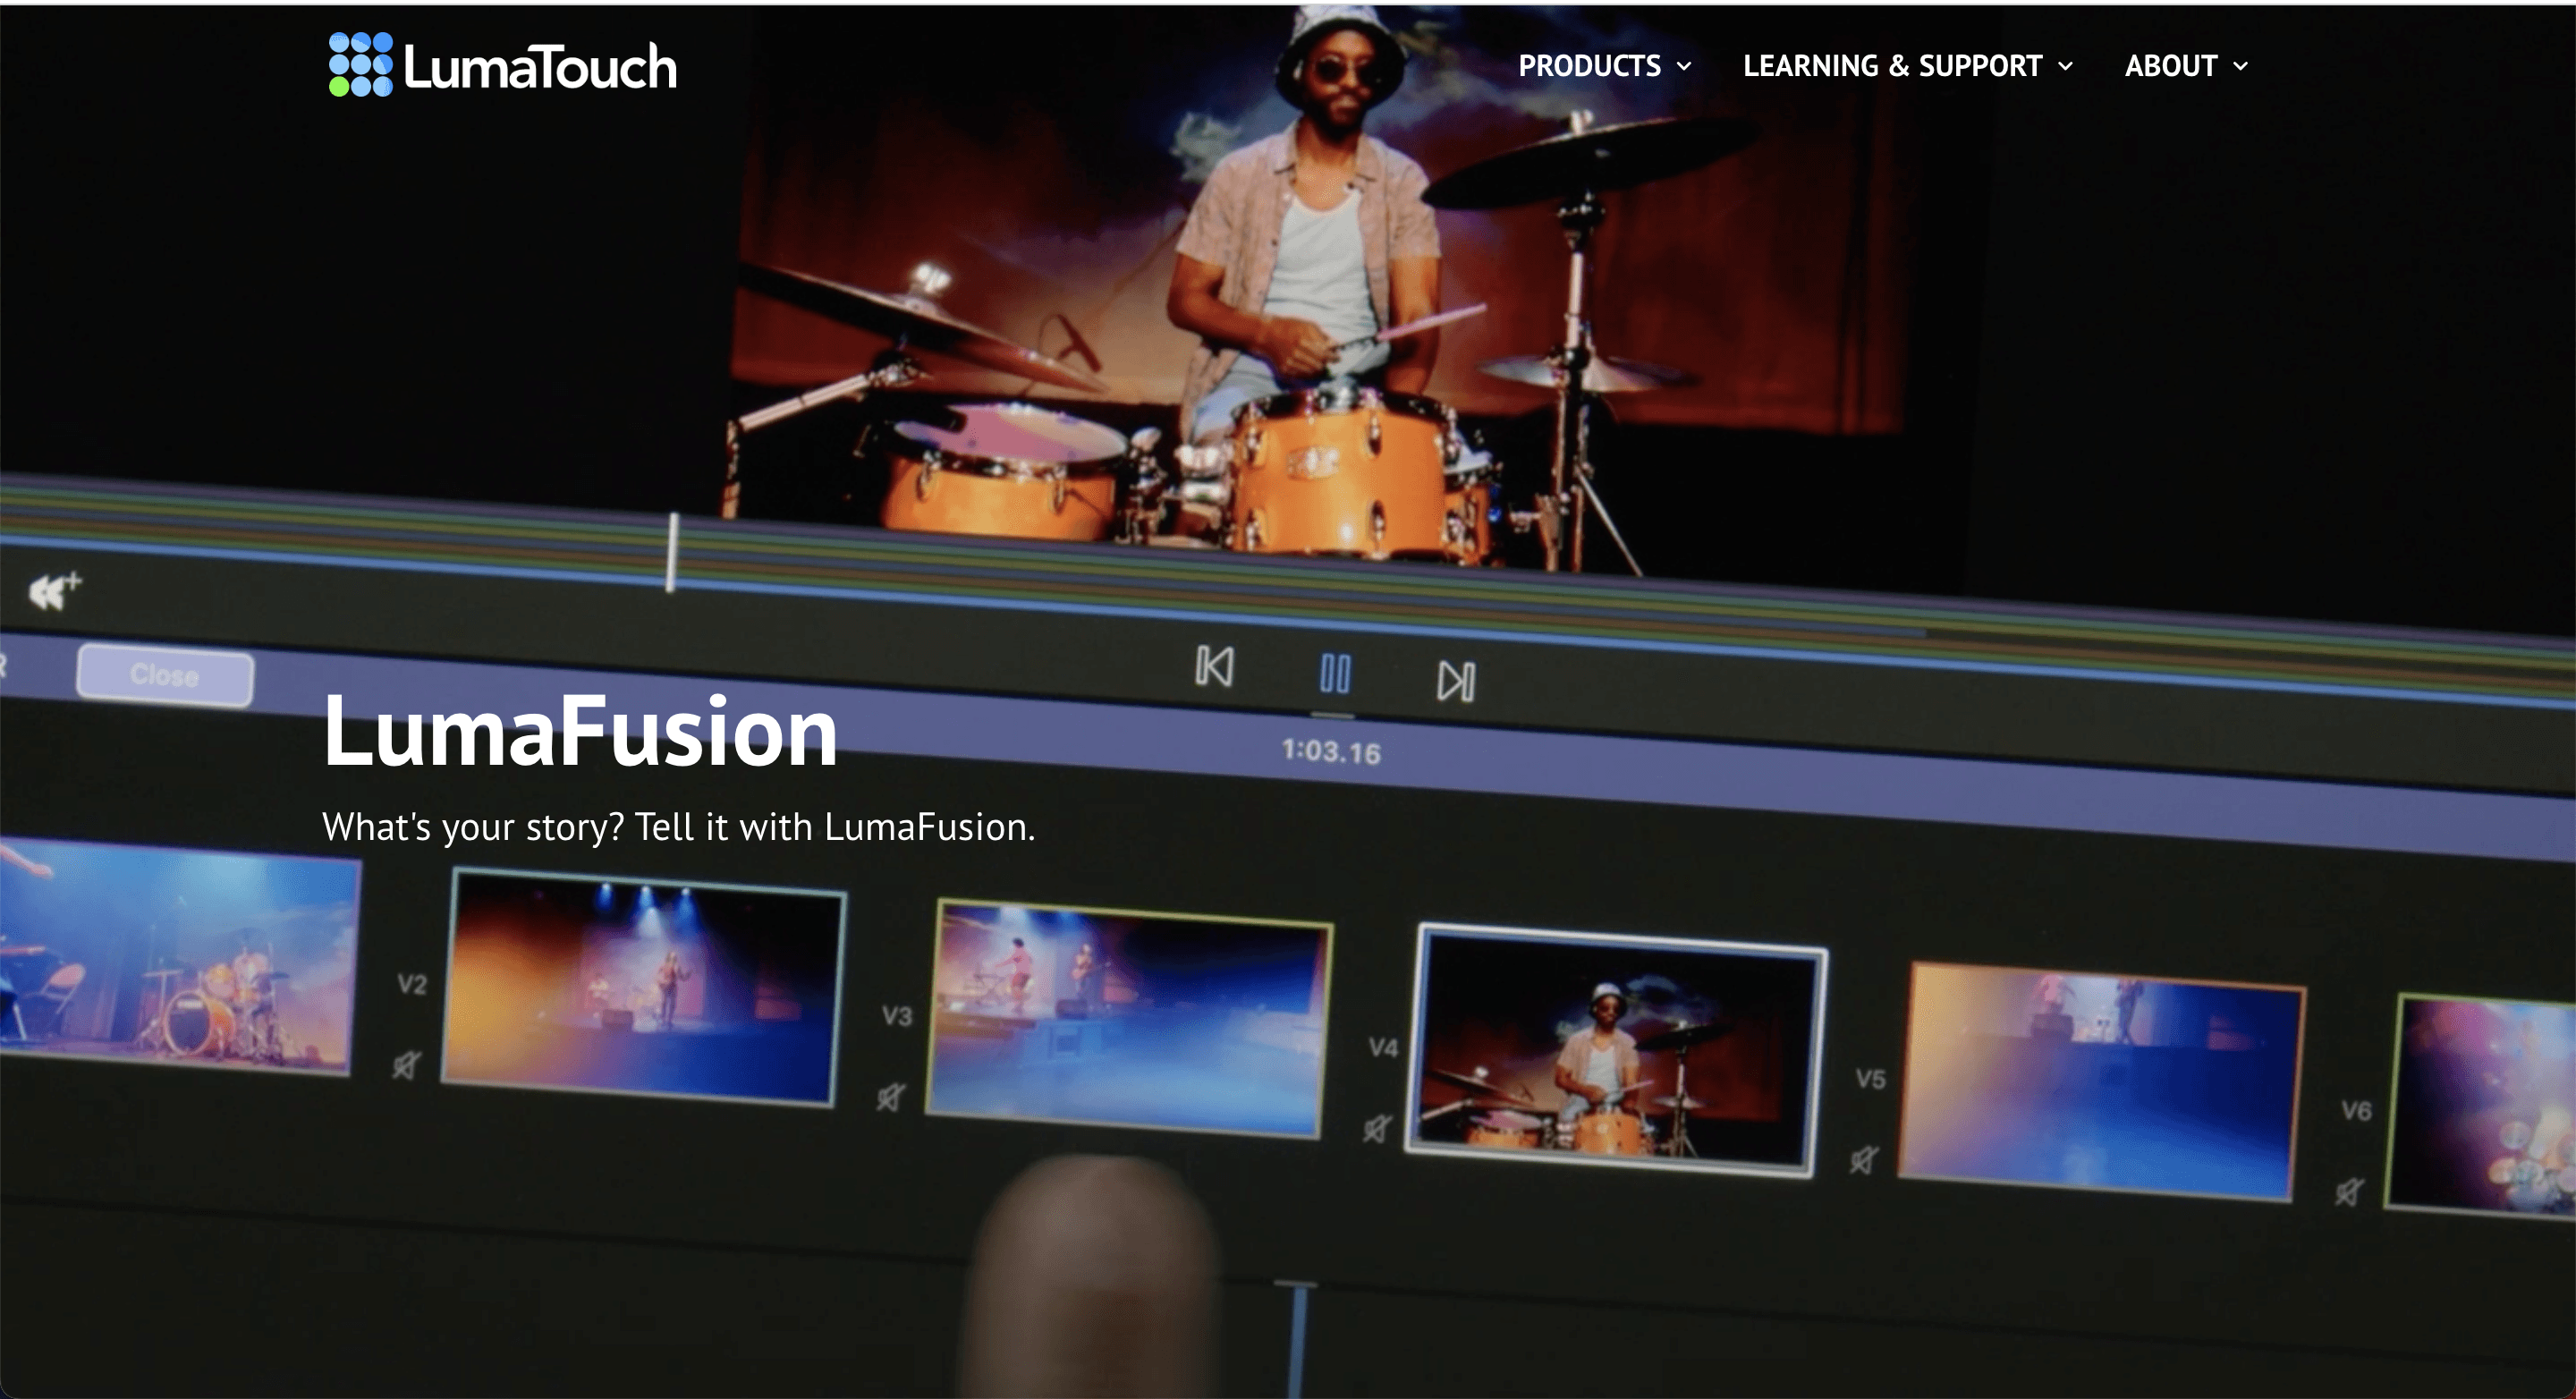The image size is (2576, 1399).
Task: Expand the LEARNING & SUPPORT chevron
Action: [x=2065, y=67]
